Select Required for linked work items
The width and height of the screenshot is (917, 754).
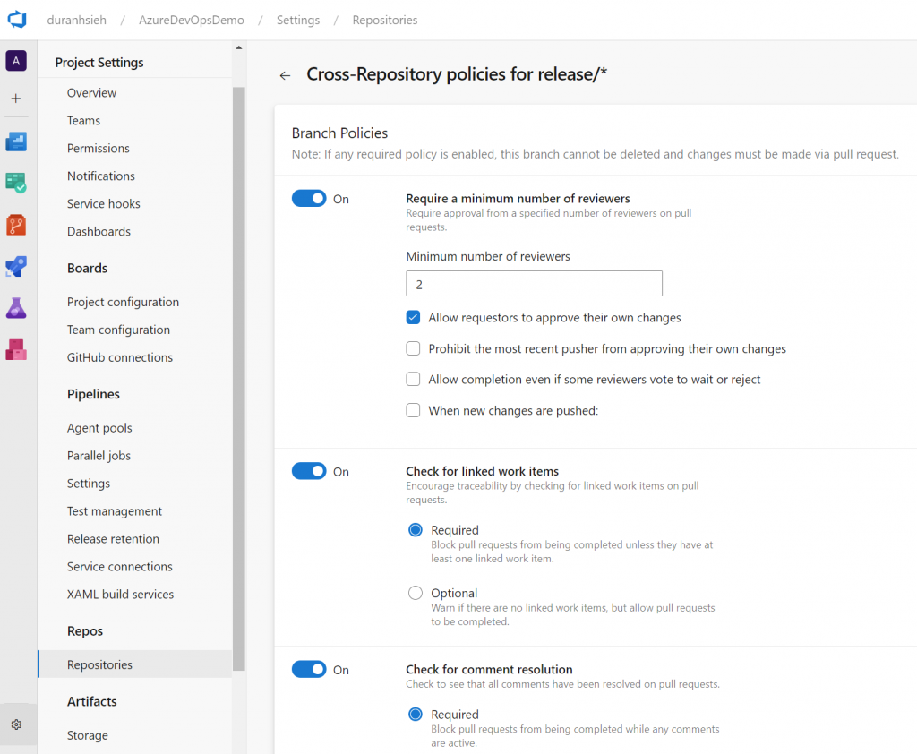(416, 530)
